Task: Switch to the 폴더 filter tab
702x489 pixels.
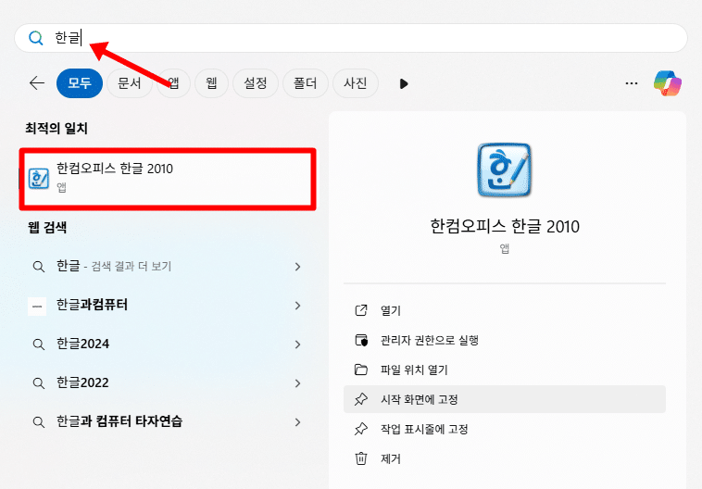Action: tap(306, 83)
